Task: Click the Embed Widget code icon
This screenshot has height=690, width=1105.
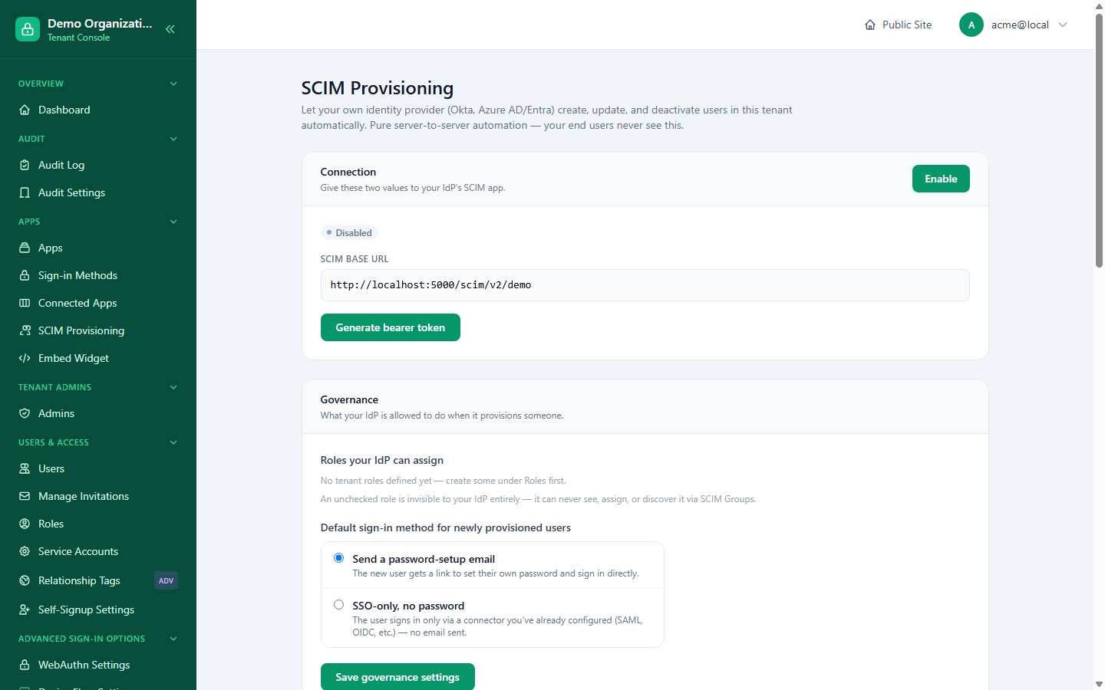Action: [25, 358]
